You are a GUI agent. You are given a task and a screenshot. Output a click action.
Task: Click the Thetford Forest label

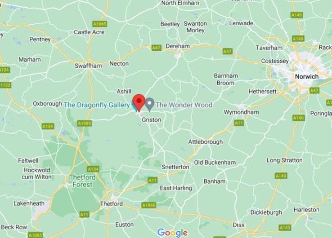click(x=82, y=181)
